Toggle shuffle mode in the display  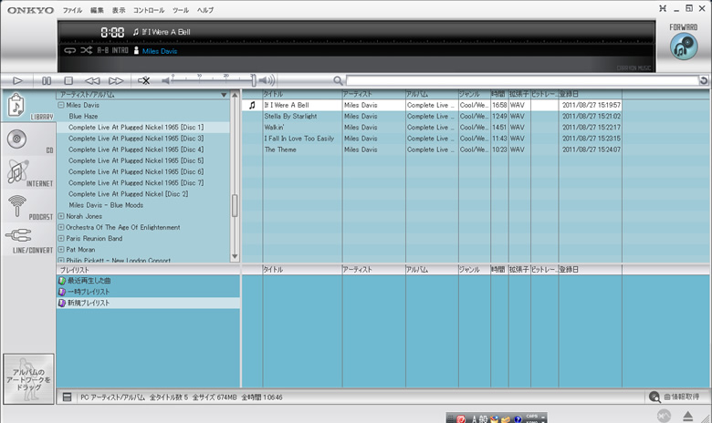(x=87, y=50)
